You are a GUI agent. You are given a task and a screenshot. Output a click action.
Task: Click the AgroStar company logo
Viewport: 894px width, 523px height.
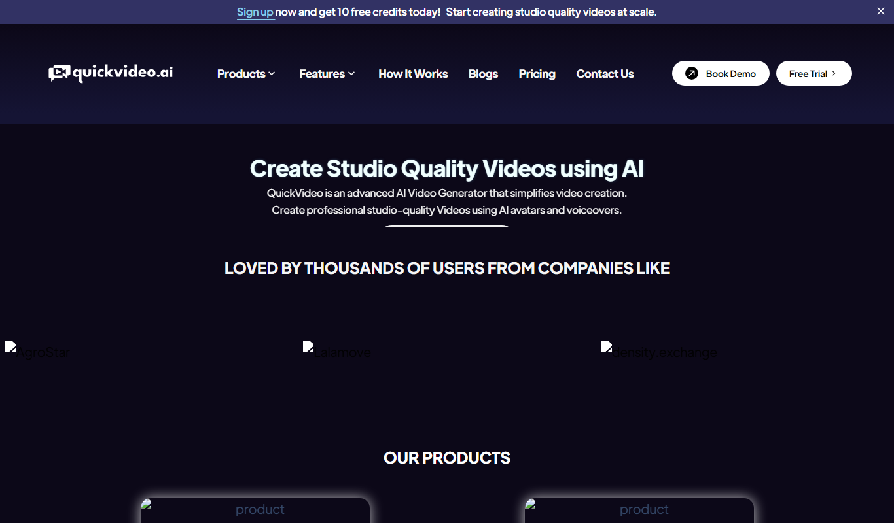[x=37, y=350]
